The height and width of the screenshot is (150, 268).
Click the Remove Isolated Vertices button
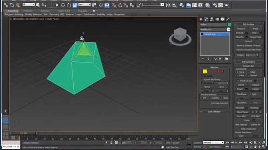(248, 45)
